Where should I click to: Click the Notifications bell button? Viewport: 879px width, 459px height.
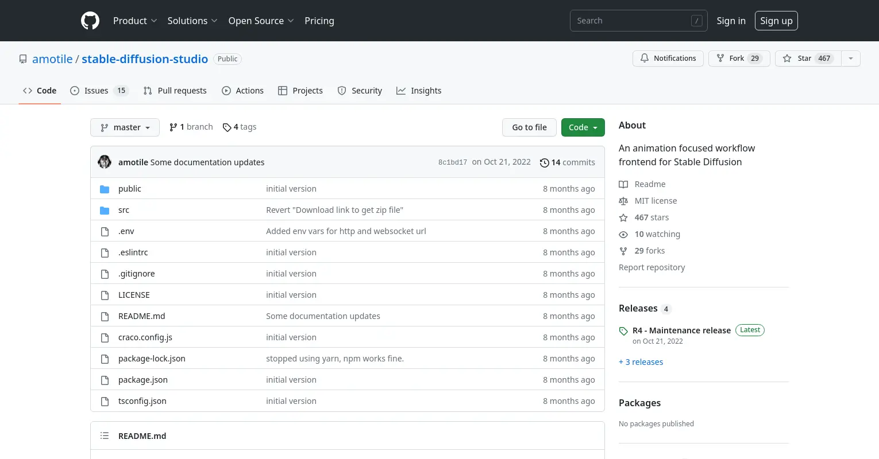[668, 59]
